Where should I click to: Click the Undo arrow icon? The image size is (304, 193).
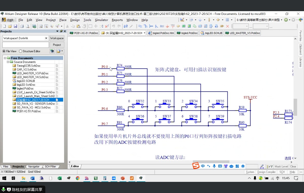[113, 26]
